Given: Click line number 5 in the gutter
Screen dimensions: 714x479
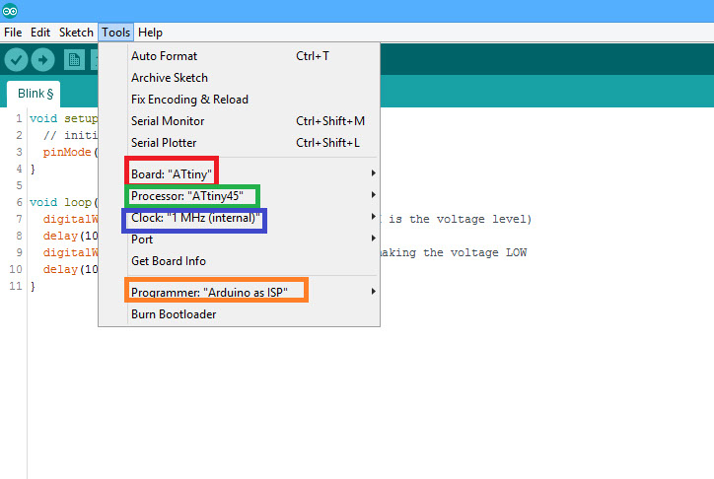Looking at the screenshot, I should [x=19, y=185].
